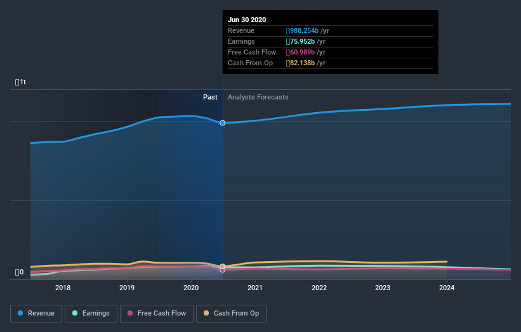Select the 2021 x-axis label
521x332 pixels.
[255, 288]
